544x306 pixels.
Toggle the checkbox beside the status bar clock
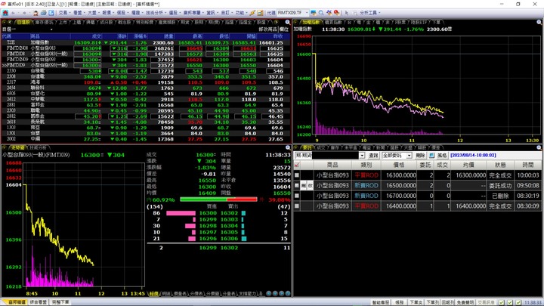click(x=518, y=302)
